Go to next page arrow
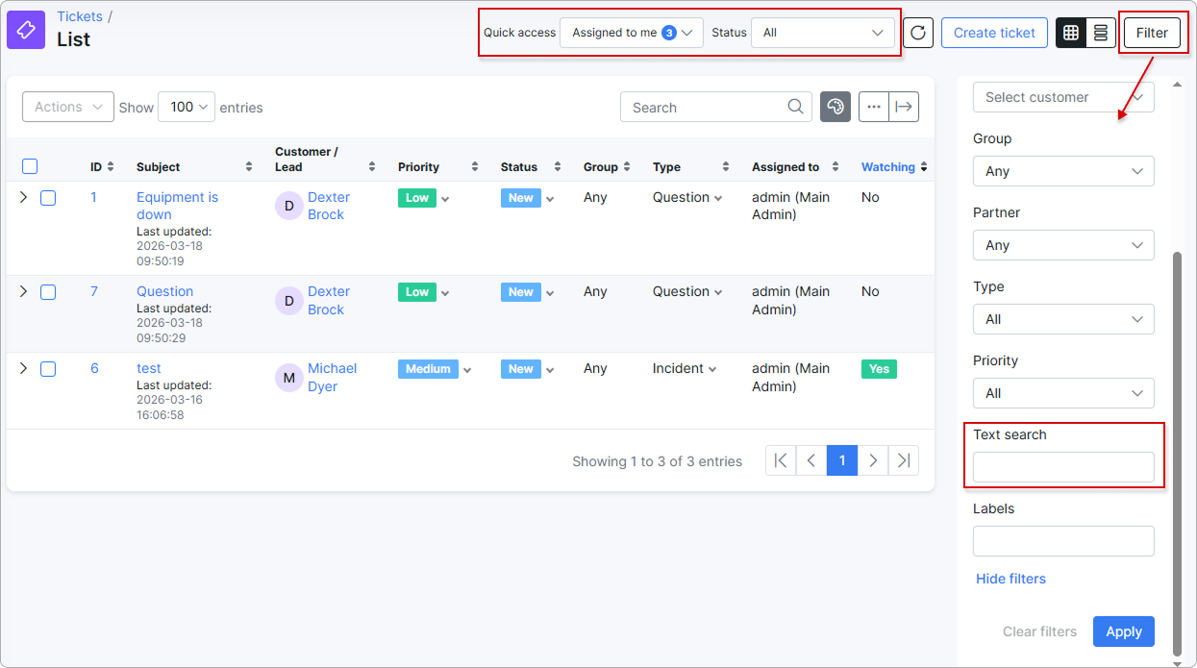Image resolution: width=1197 pixels, height=668 pixels. pos(873,460)
